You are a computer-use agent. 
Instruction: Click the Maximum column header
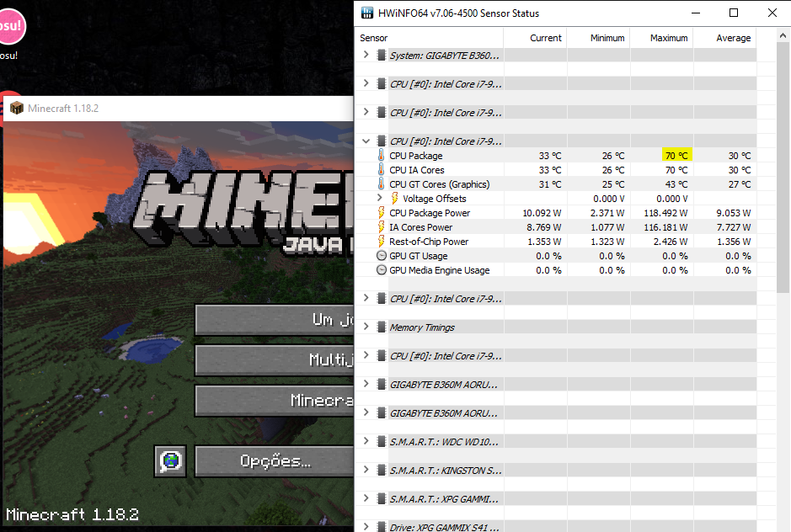662,38
